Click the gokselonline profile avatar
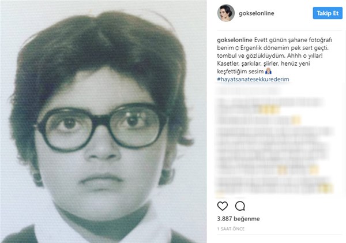 tap(225, 13)
